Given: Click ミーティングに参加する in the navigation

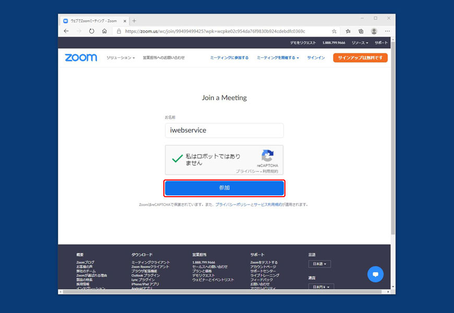Looking at the screenshot, I should tap(229, 57).
